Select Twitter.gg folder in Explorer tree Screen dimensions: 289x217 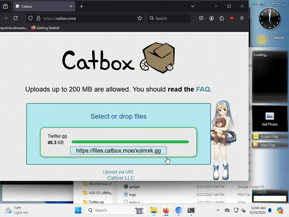(94, 202)
